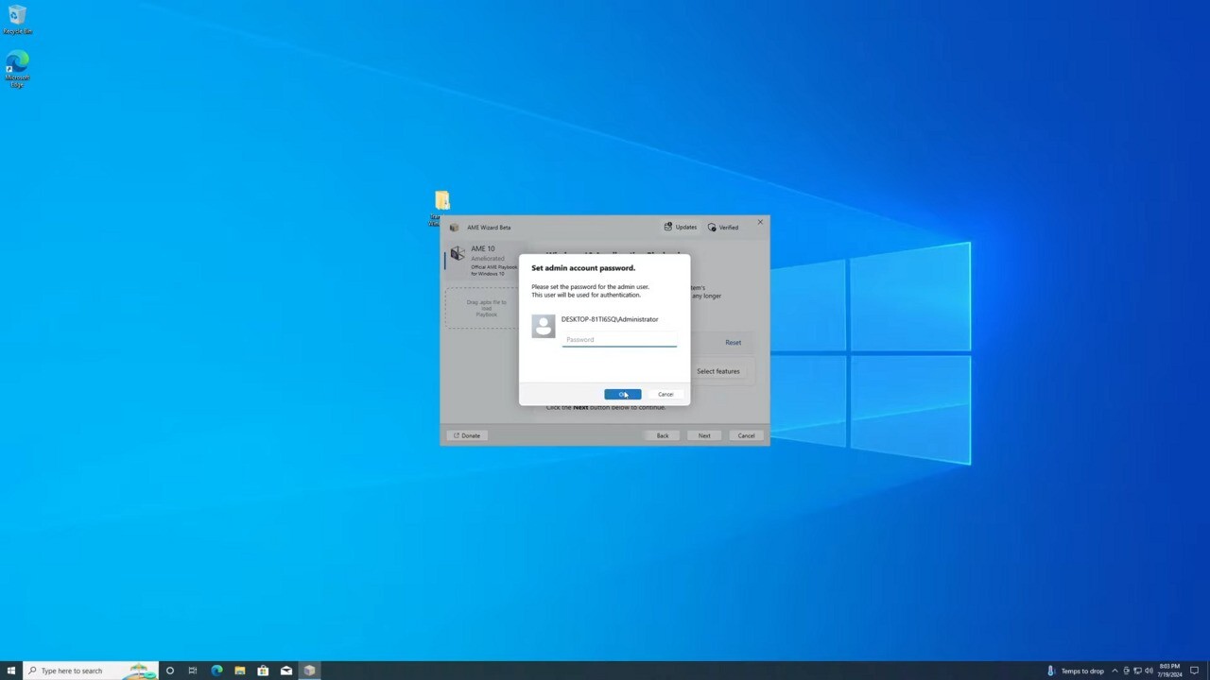Select the Microsoft Edge desktop shortcut
This screenshot has width=1210, height=680.
pos(17,69)
